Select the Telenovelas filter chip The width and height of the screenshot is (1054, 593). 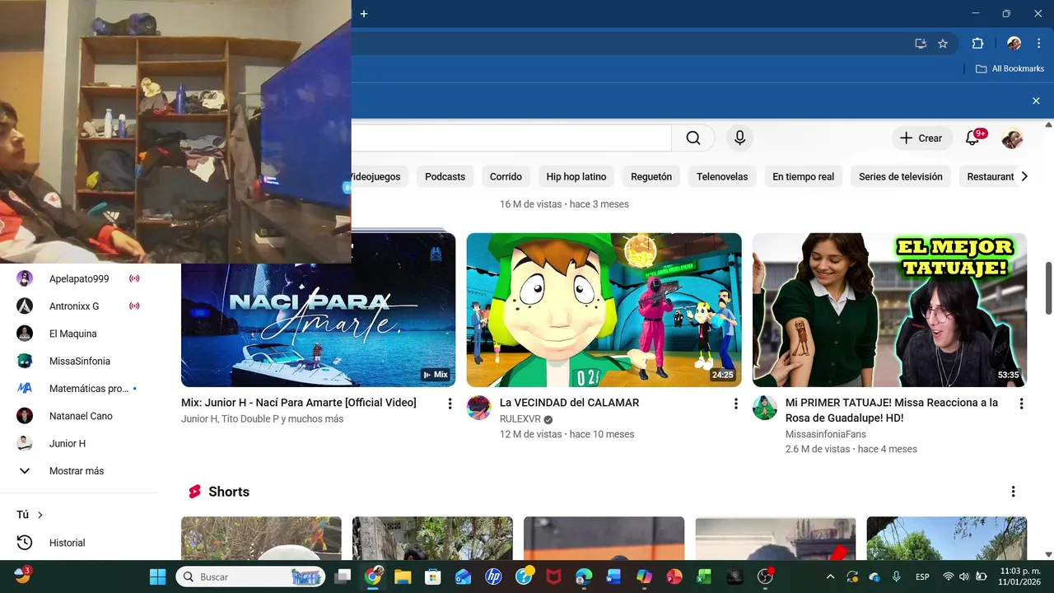pyautogui.click(x=722, y=176)
